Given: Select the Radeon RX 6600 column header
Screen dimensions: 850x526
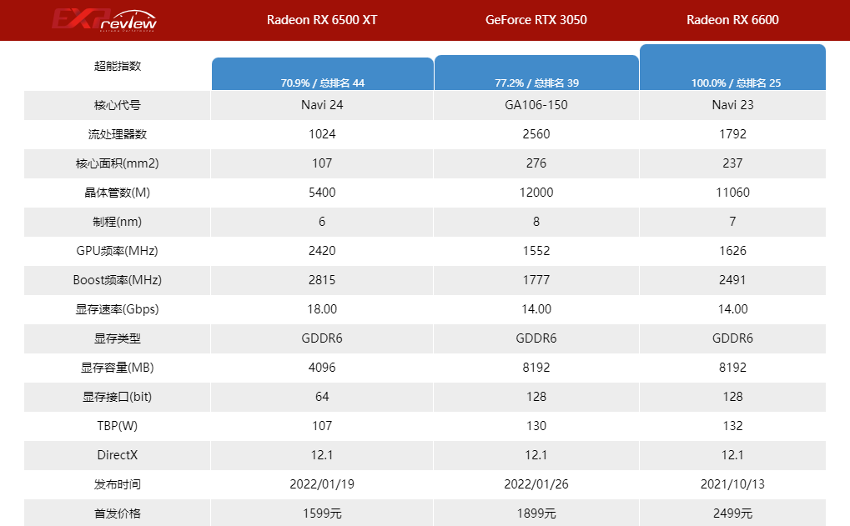Looking at the screenshot, I should click(x=732, y=20).
